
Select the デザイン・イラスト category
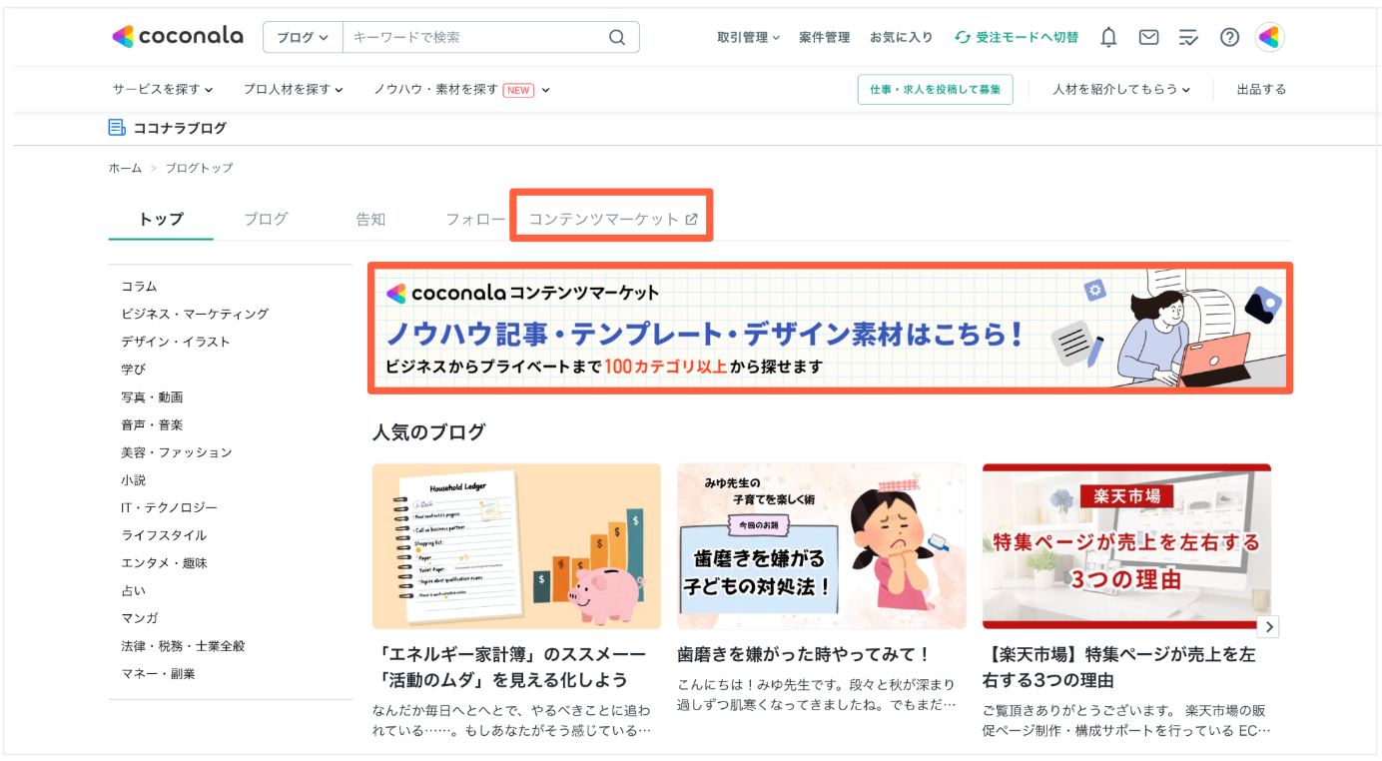click(176, 342)
